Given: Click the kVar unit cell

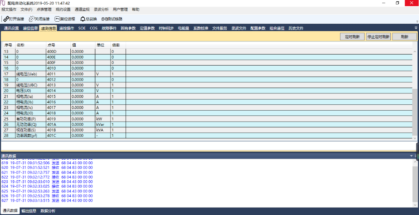Looking at the screenshot, I should tap(103, 124).
